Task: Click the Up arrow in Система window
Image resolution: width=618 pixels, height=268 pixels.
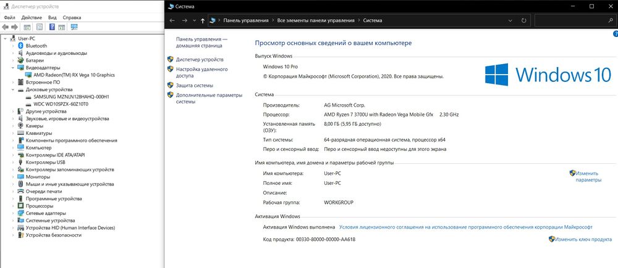Action: [203, 20]
